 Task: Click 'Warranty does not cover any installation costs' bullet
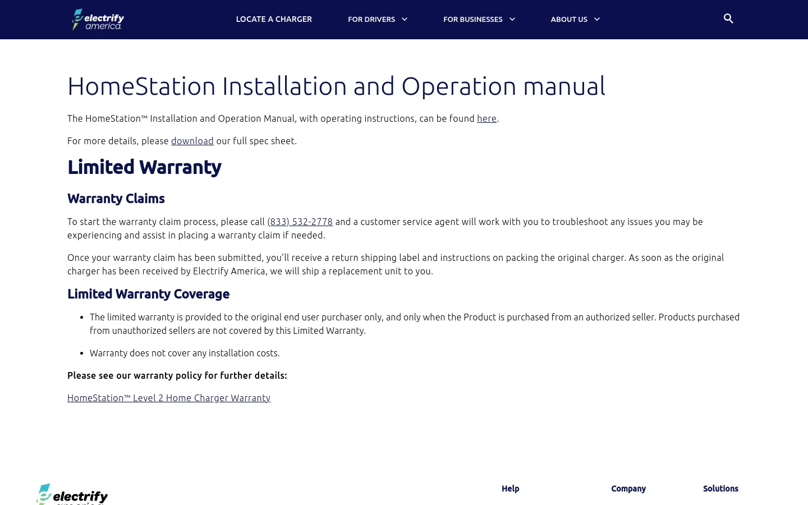coord(185,353)
